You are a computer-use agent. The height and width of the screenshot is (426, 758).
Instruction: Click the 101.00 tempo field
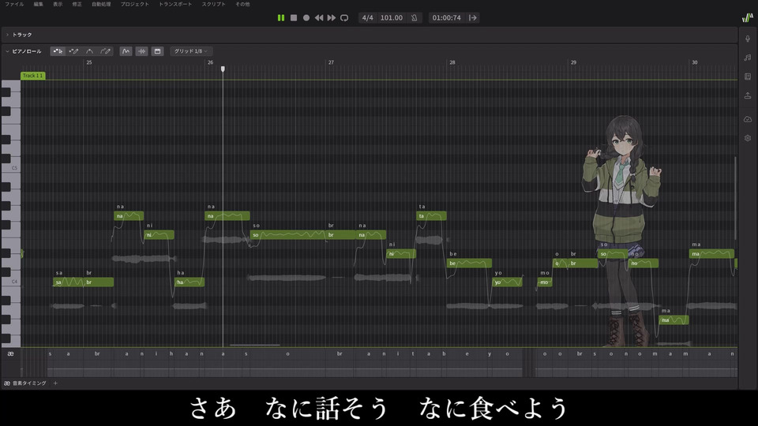(391, 18)
